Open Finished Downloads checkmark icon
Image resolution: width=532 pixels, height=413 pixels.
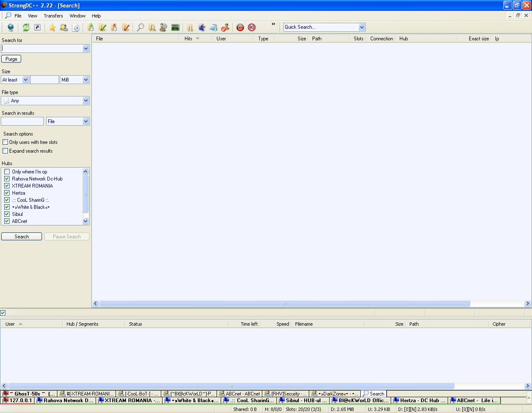pos(103,27)
